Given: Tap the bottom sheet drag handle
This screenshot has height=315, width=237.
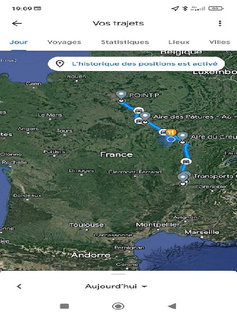Looking at the screenshot, I should coord(118,274).
